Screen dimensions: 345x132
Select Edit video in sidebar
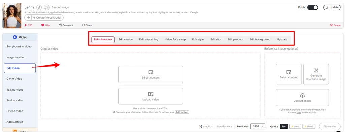tap(20, 68)
